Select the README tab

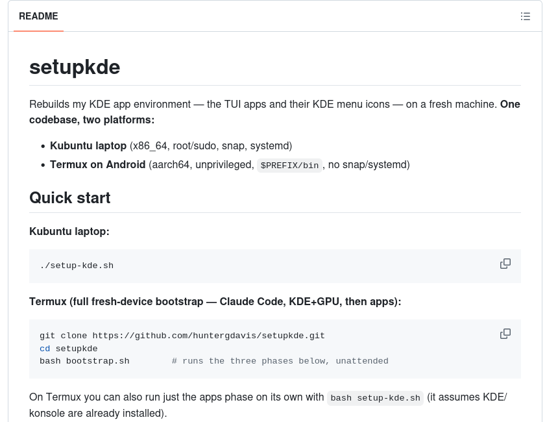click(x=38, y=16)
